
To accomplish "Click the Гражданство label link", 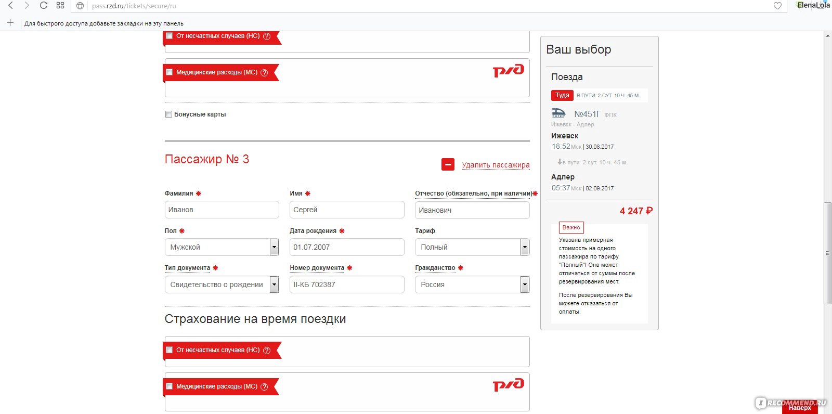I will point(435,268).
